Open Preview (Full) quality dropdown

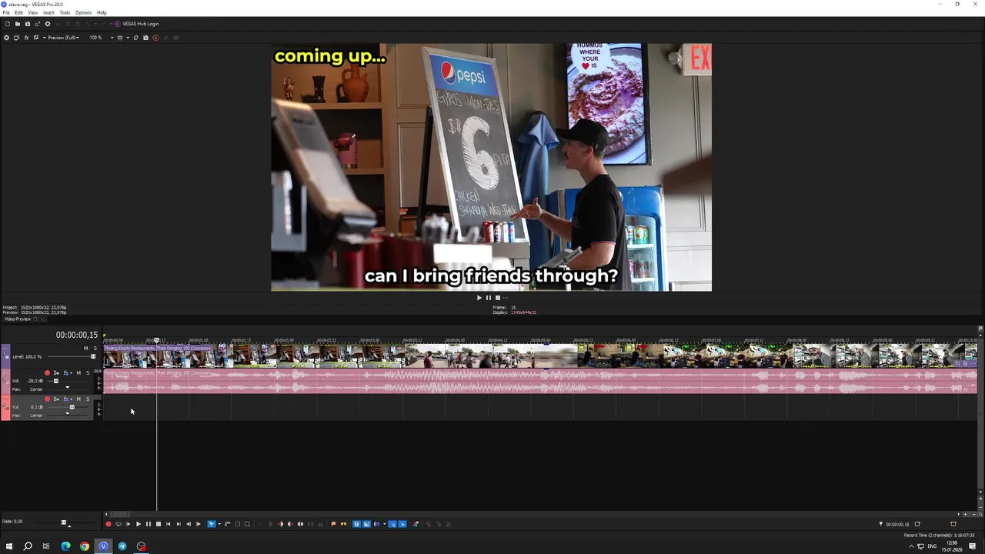click(63, 38)
